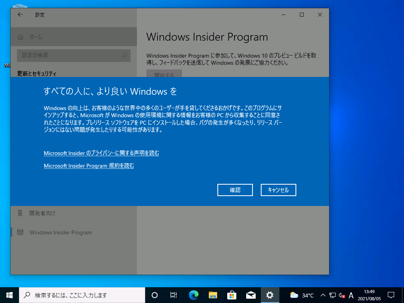The height and width of the screenshot is (303, 404).
Task: Click the muted volume tray icon
Action: (342, 295)
